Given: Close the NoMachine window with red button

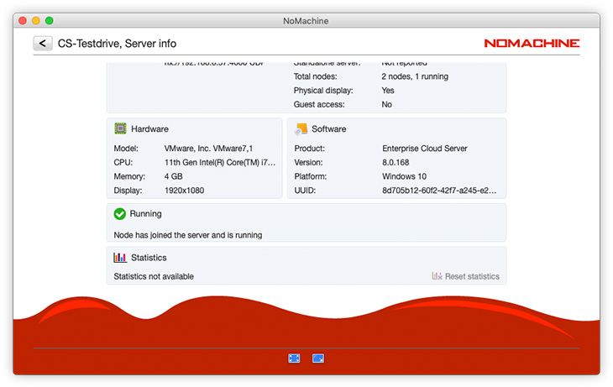Looking at the screenshot, I should [23, 20].
